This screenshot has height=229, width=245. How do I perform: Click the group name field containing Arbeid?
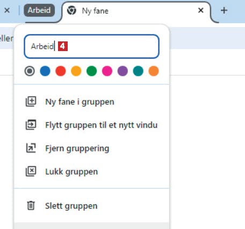[91, 46]
